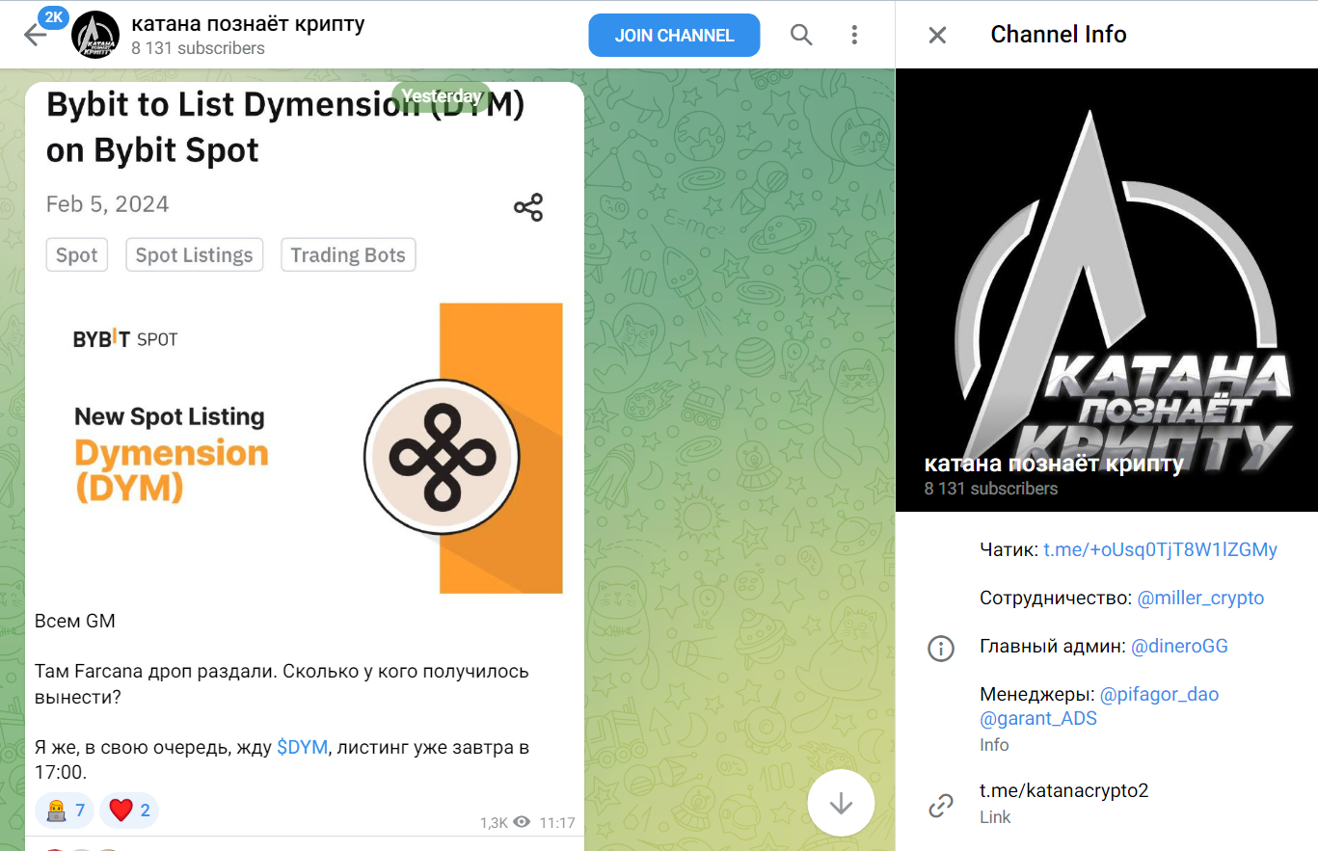
Task: Click the 'New Spot Listing' banner text
Action: coord(170,417)
